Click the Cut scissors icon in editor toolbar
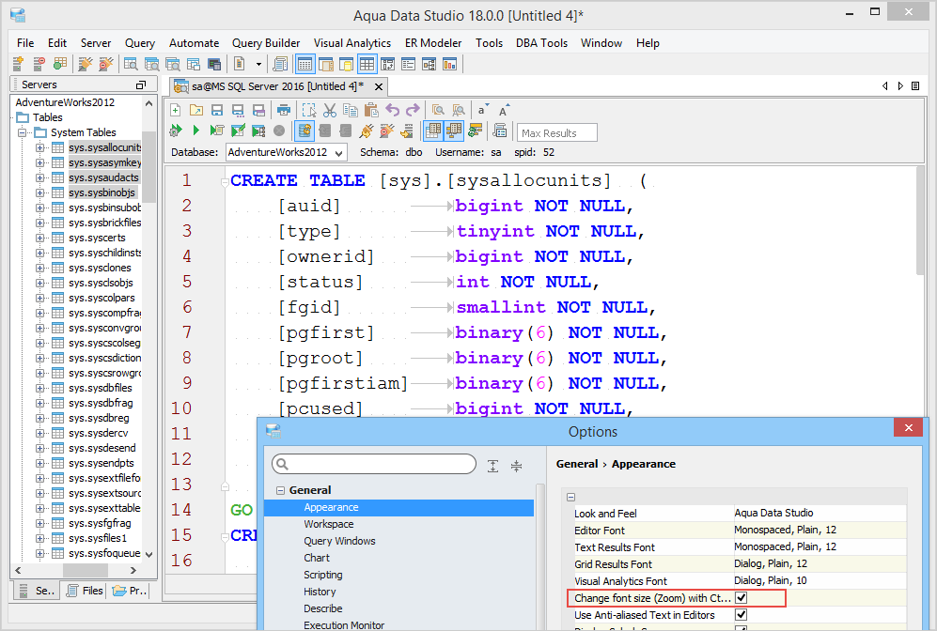This screenshot has height=631, width=937. [x=330, y=110]
